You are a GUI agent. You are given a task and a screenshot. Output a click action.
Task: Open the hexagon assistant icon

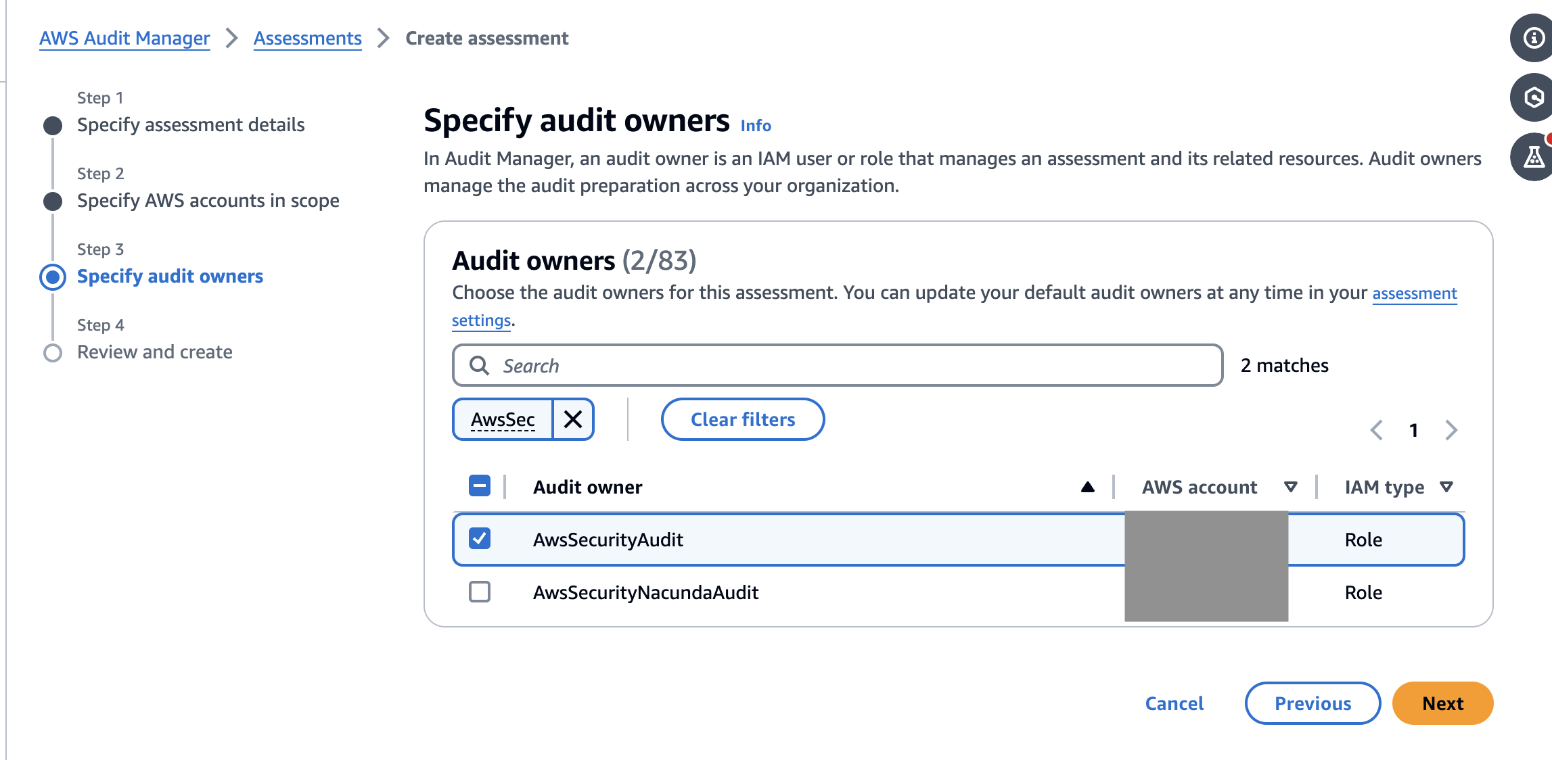pyautogui.click(x=1532, y=97)
